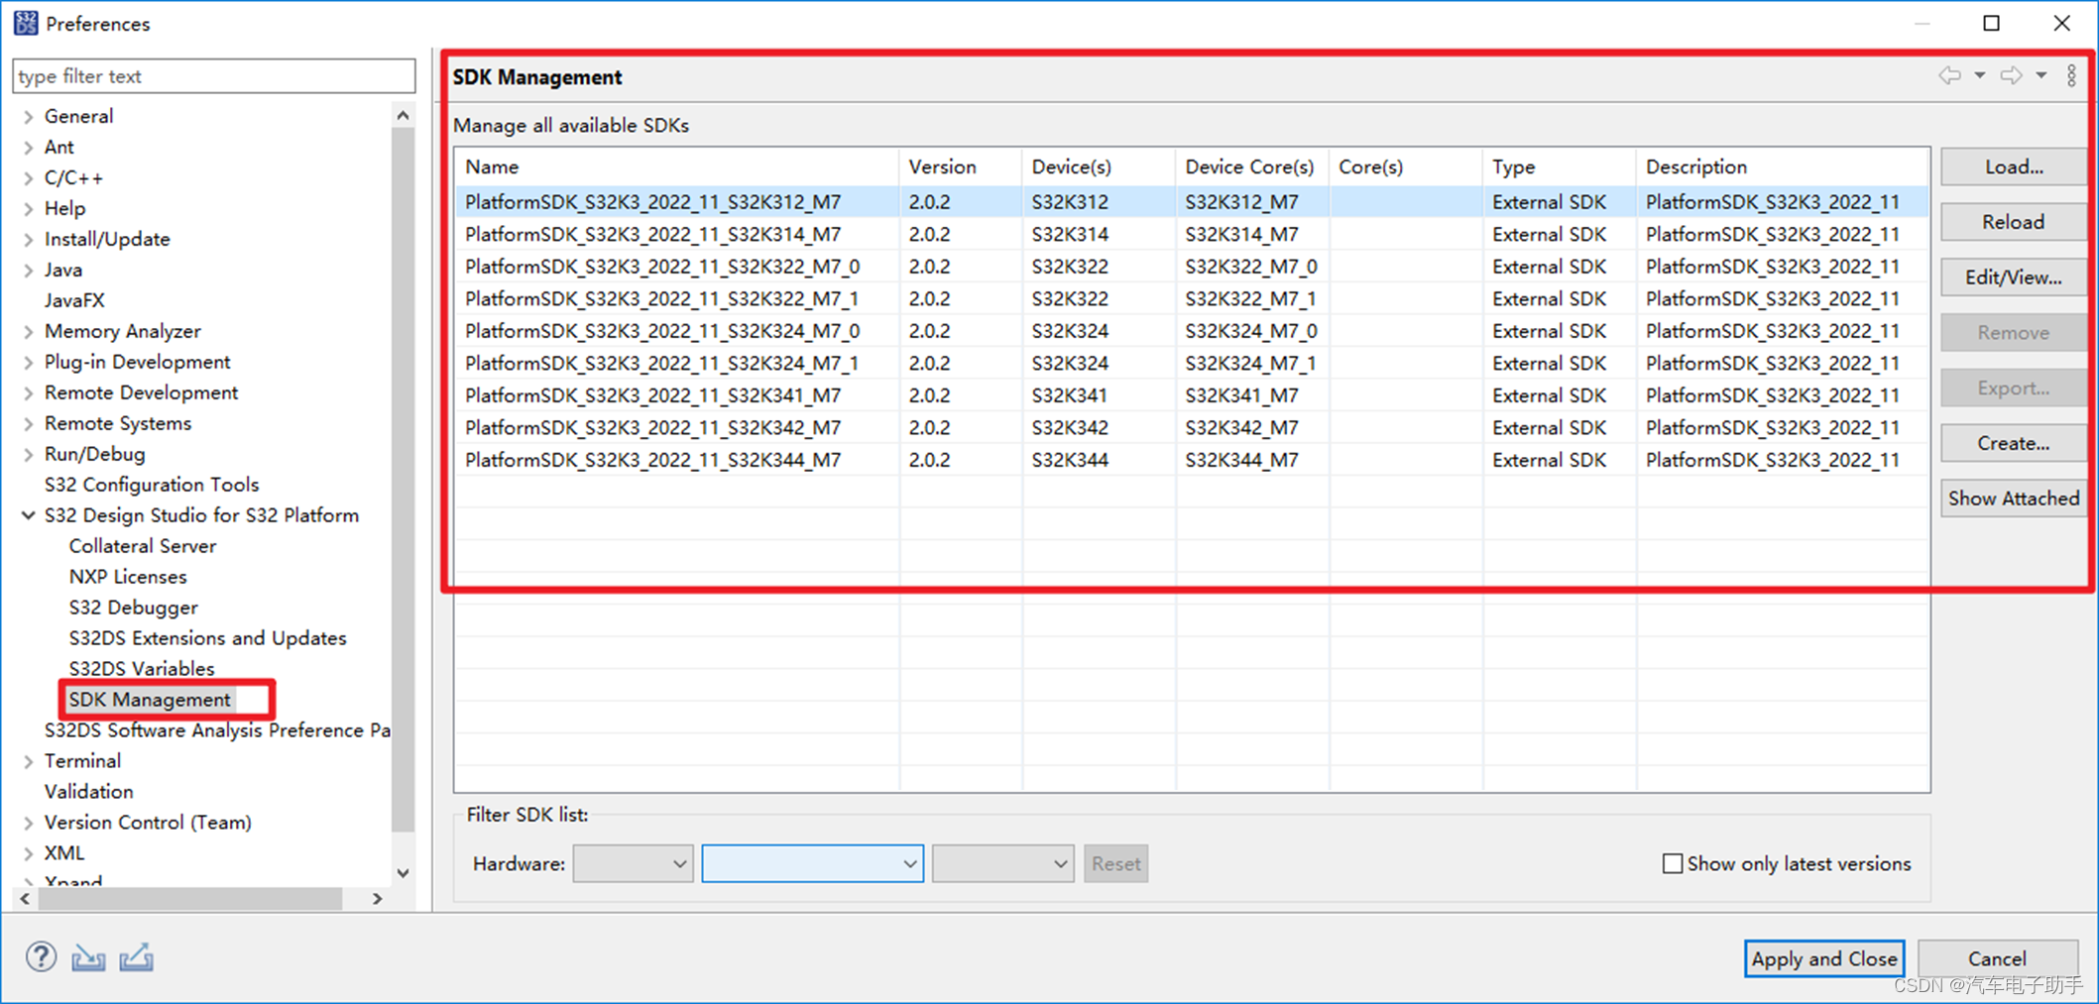Select PlatformSDK_S32K3_2022_11_S32K314_M7 row

[1193, 235]
